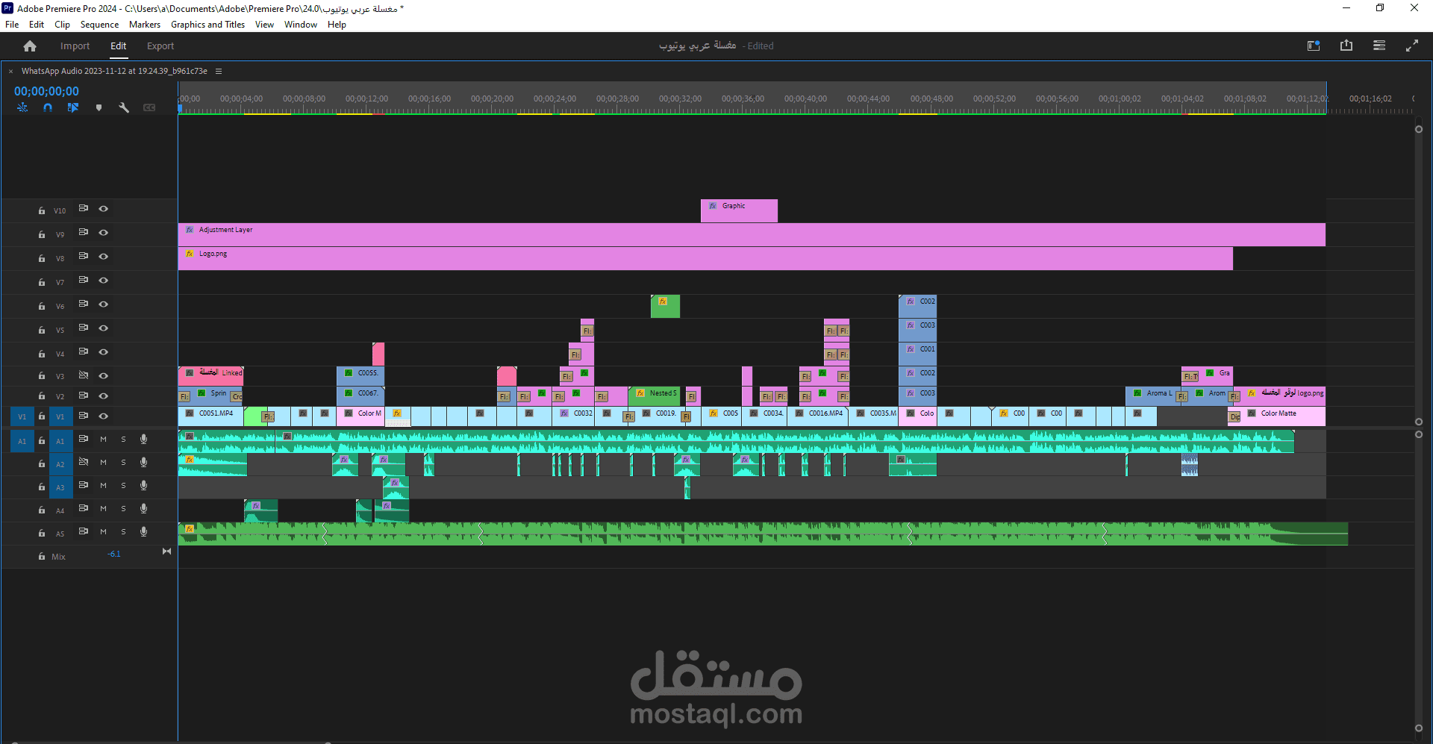Image resolution: width=1433 pixels, height=744 pixels.
Task: Click the playhead timecode 00;00;00;00
Action: point(46,91)
